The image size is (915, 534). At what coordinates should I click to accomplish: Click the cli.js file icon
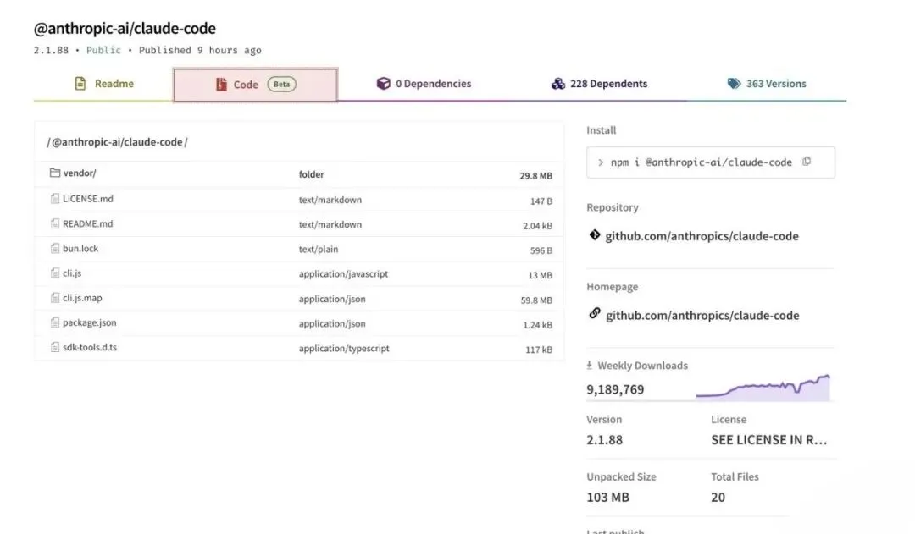pyautogui.click(x=55, y=273)
